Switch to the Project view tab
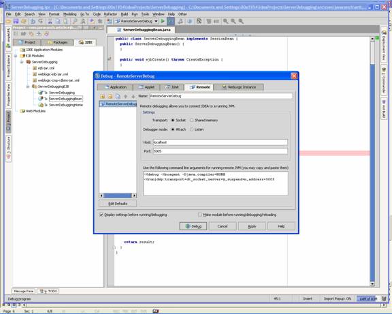392x314 pixels. coord(27,42)
